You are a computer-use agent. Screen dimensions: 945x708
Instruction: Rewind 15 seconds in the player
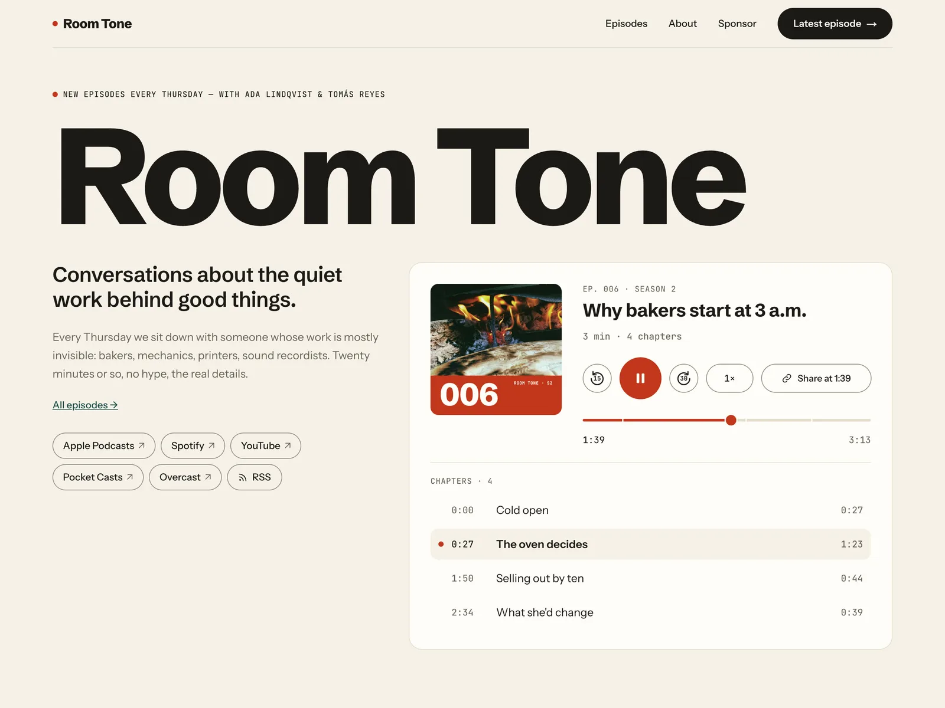597,378
